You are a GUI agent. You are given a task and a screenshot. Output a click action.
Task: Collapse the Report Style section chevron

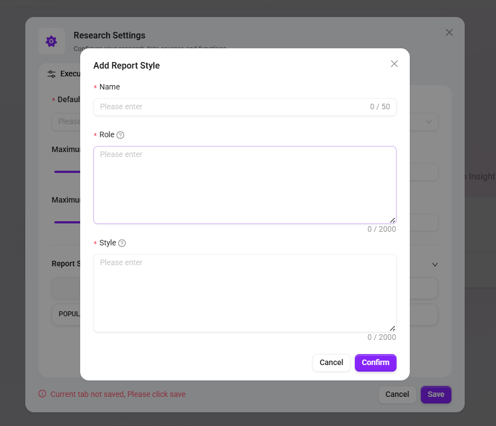(x=435, y=265)
